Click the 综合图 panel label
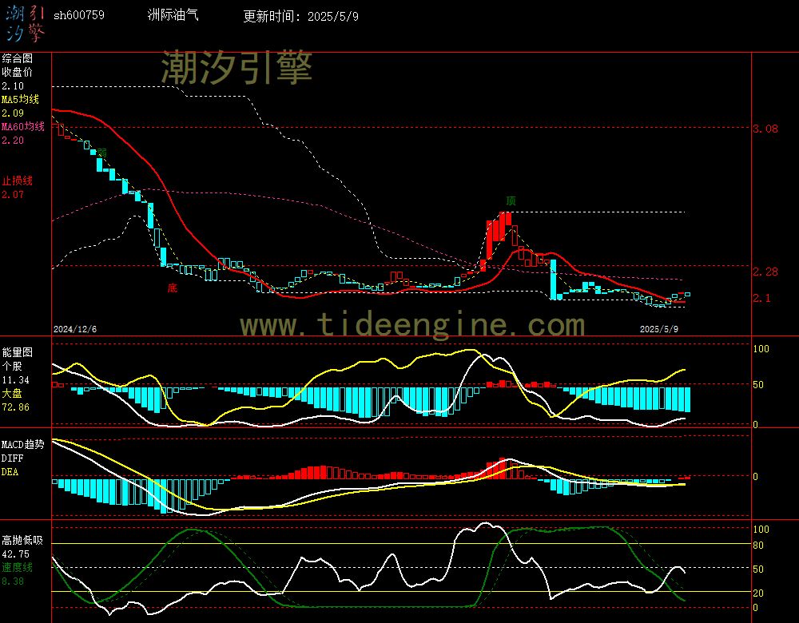799x623 pixels. point(17,58)
